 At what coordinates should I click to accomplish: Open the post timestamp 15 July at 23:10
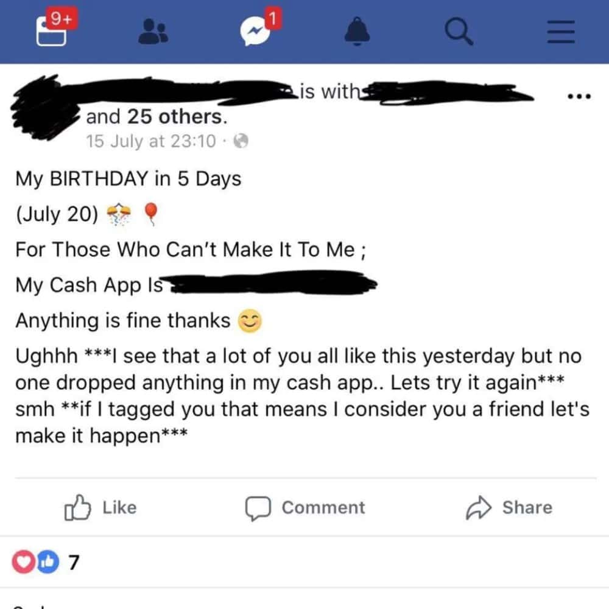click(150, 141)
